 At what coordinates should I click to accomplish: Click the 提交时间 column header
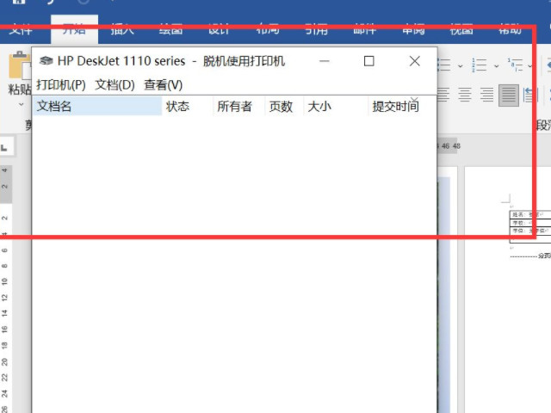click(x=402, y=106)
